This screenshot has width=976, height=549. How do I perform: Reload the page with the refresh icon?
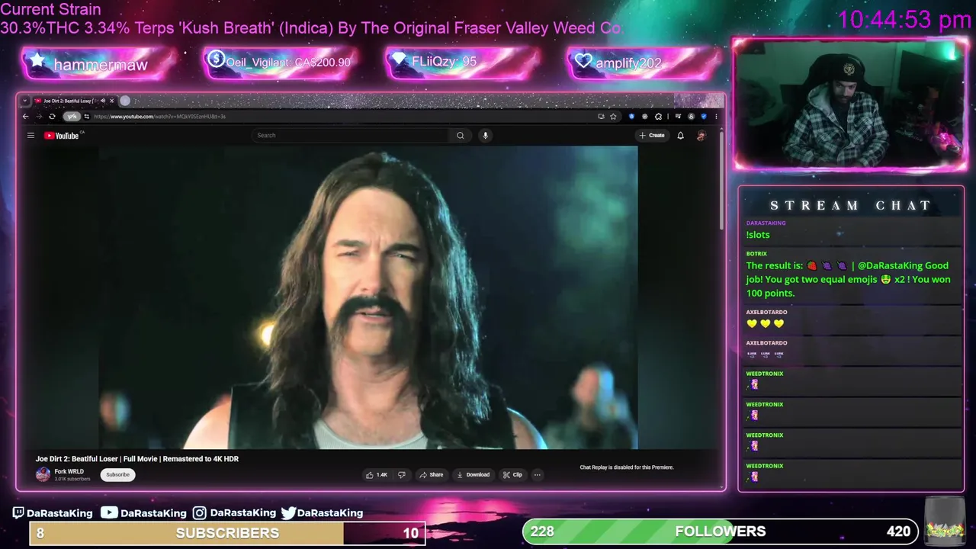(x=52, y=117)
